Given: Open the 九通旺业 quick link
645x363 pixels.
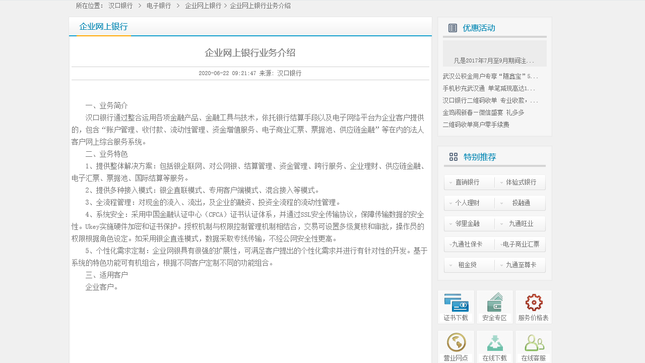Looking at the screenshot, I should [520, 223].
